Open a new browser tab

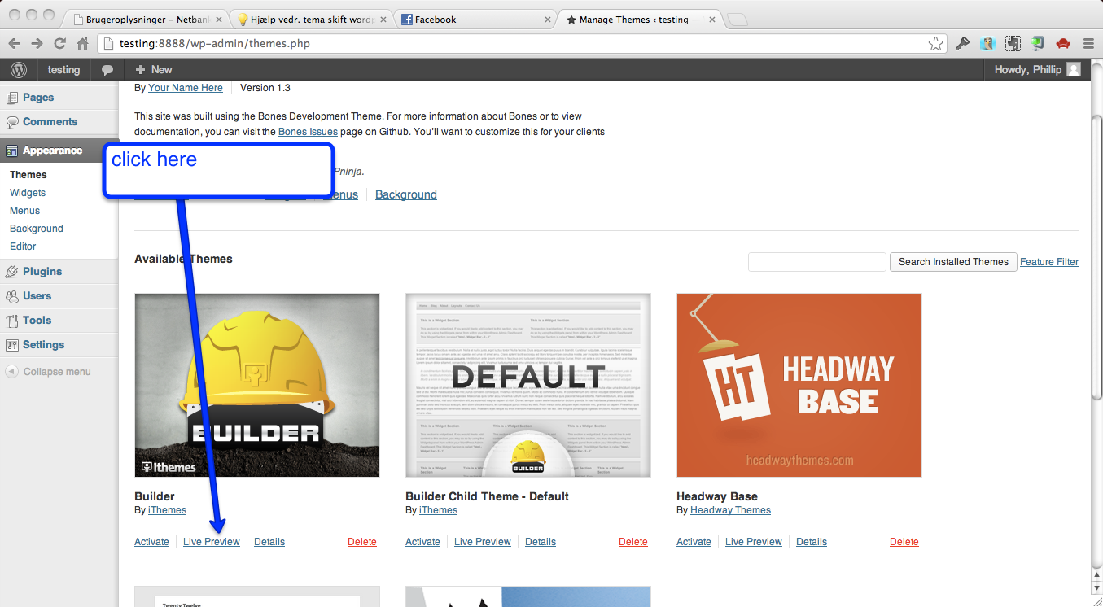(737, 20)
